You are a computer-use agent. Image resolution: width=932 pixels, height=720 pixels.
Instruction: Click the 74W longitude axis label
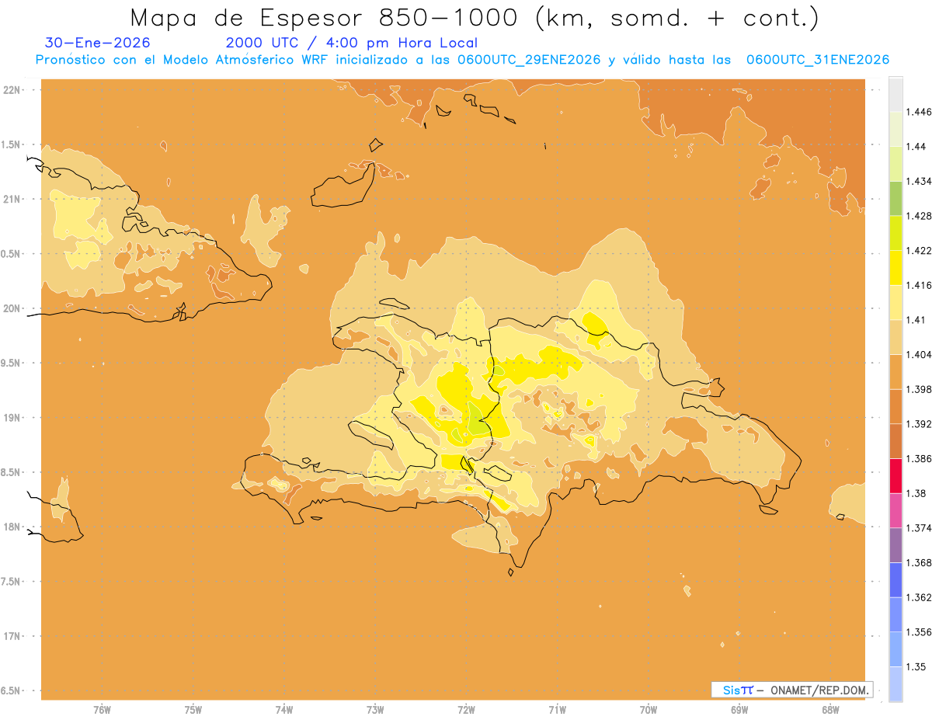(284, 710)
